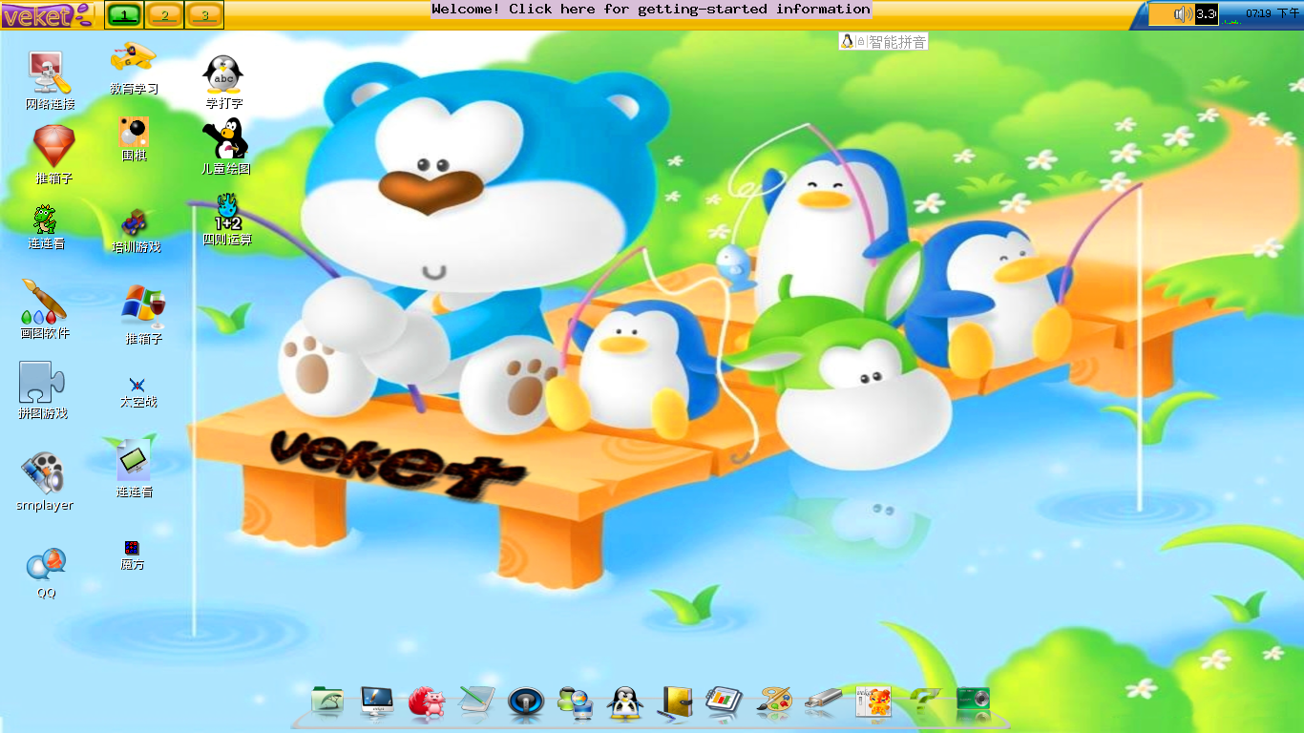Click the penguin icon beside 智能拼音
1304x733 pixels.
pyautogui.click(x=846, y=42)
